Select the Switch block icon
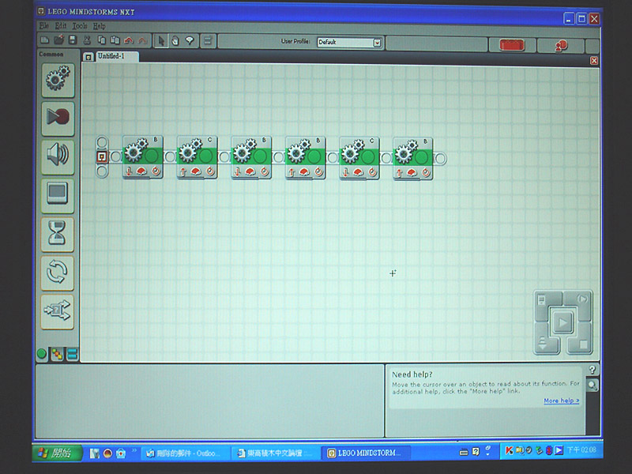Image resolution: width=632 pixels, height=474 pixels. pyautogui.click(x=57, y=311)
